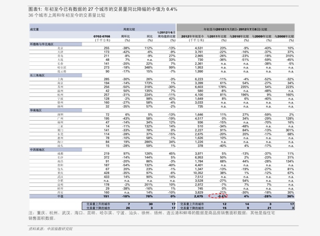320x236 pixels.
Task: Click the right 交易量上升的城市 summary label
Action: coord(192,204)
